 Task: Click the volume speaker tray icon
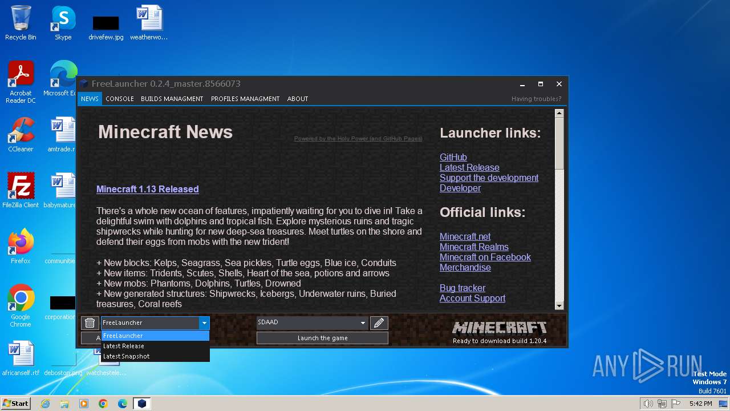[648, 404]
